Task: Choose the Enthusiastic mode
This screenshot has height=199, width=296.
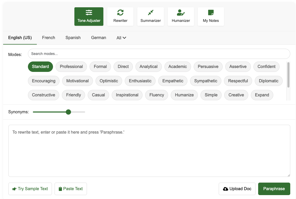Action: point(140,81)
